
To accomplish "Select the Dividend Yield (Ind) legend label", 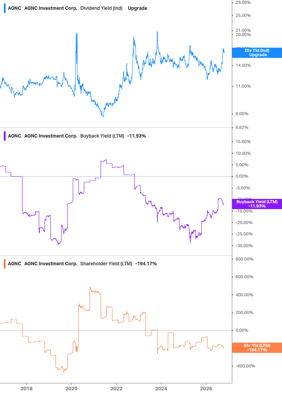I will pos(101,8).
